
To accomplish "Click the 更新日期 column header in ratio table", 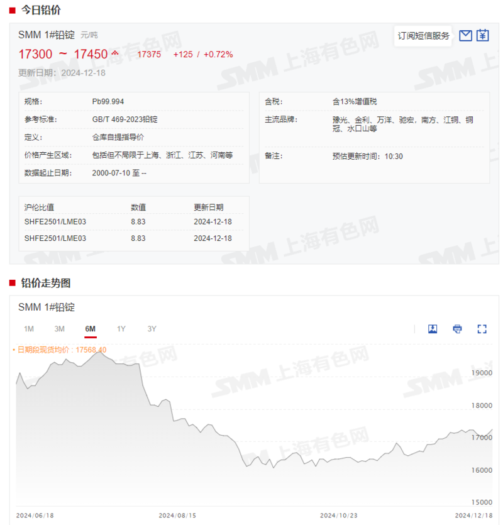I will [x=209, y=207].
